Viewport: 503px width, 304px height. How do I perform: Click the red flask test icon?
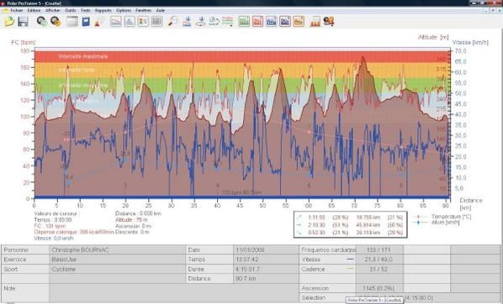pos(99,22)
